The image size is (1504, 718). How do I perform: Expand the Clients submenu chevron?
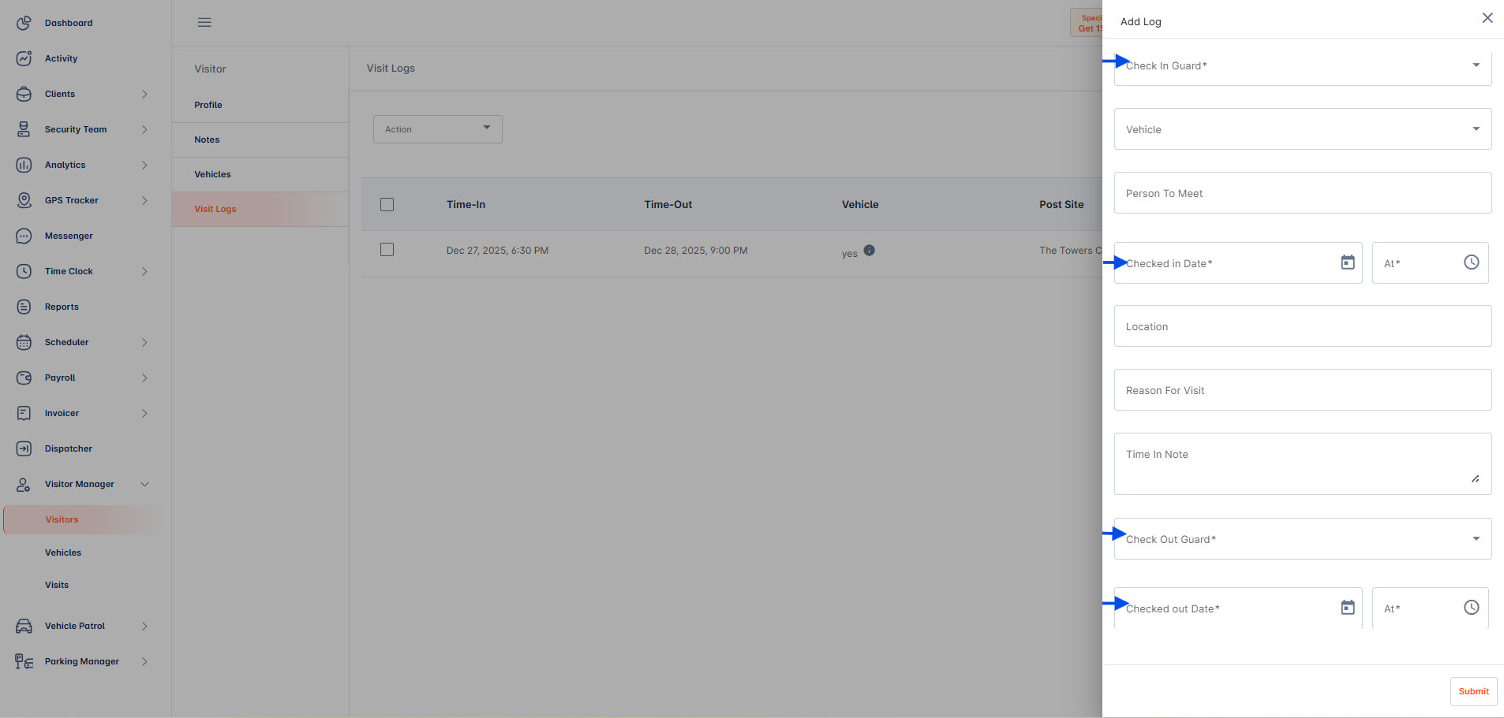click(x=144, y=94)
